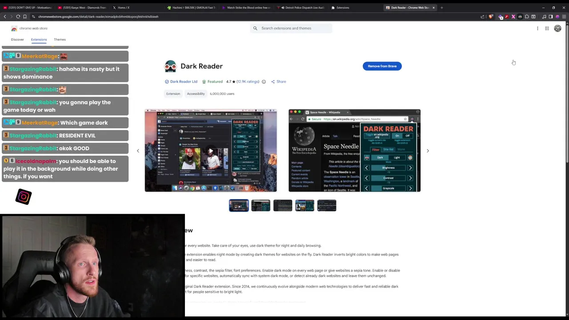The width and height of the screenshot is (569, 320).
Task: Open a new browser tab
Action: (441, 8)
